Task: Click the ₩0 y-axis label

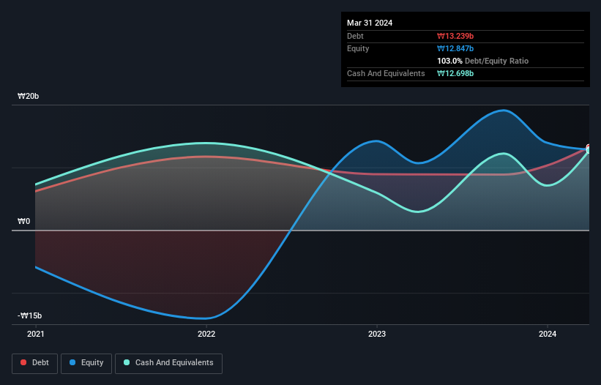Action: click(23, 222)
